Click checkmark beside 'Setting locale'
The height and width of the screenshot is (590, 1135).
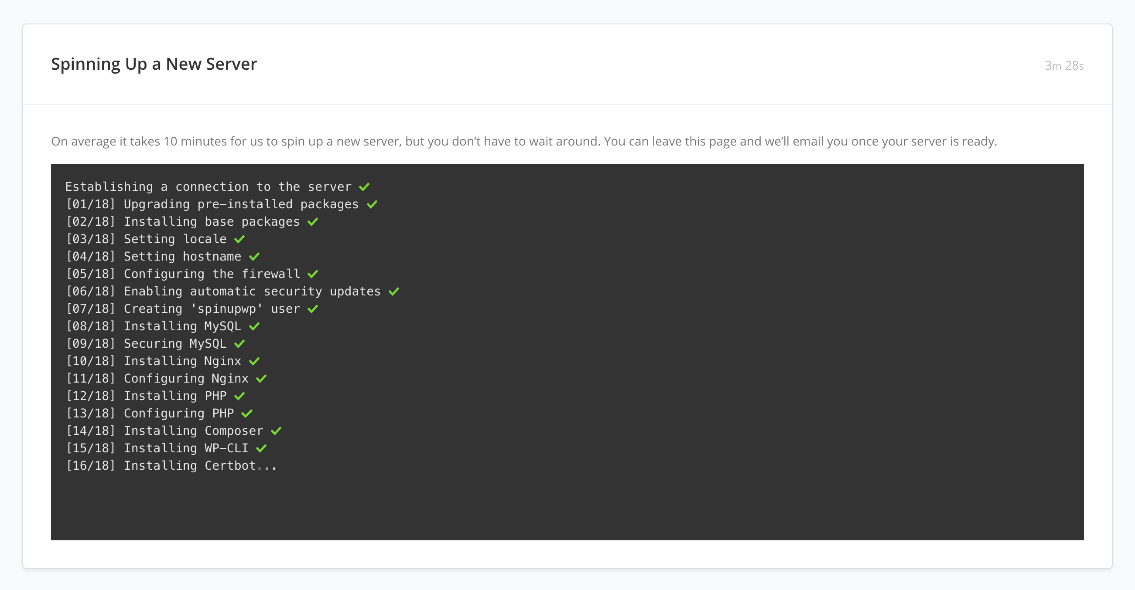click(239, 239)
